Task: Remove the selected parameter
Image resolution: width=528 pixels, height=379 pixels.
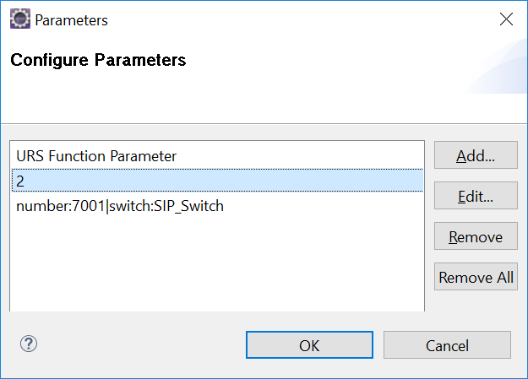Action: point(476,236)
